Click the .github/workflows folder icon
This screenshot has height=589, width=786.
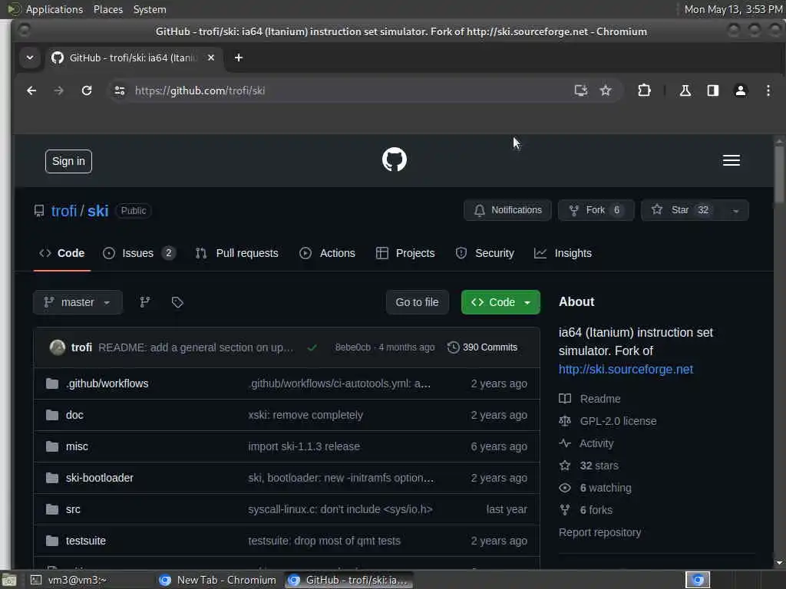tap(52, 383)
